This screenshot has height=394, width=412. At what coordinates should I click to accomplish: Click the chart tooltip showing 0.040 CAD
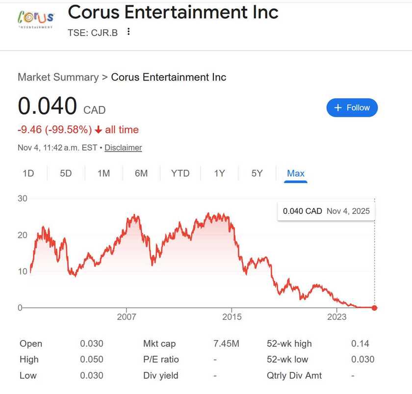[x=326, y=211]
